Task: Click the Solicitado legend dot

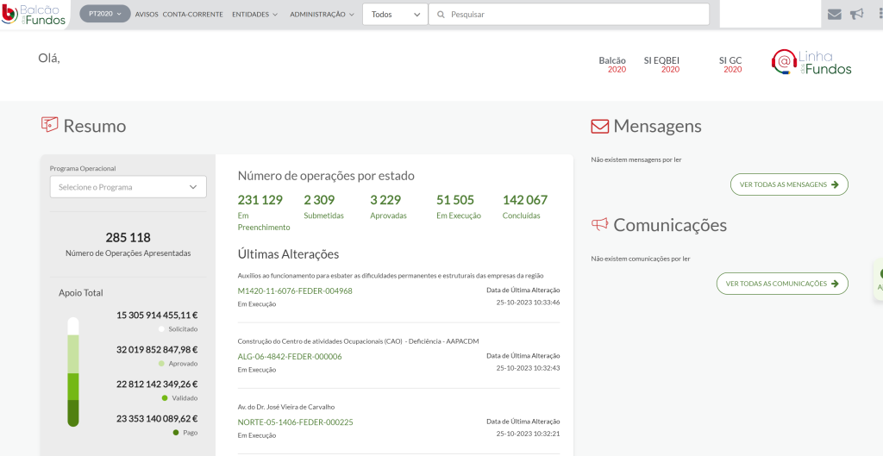Action: (x=161, y=329)
